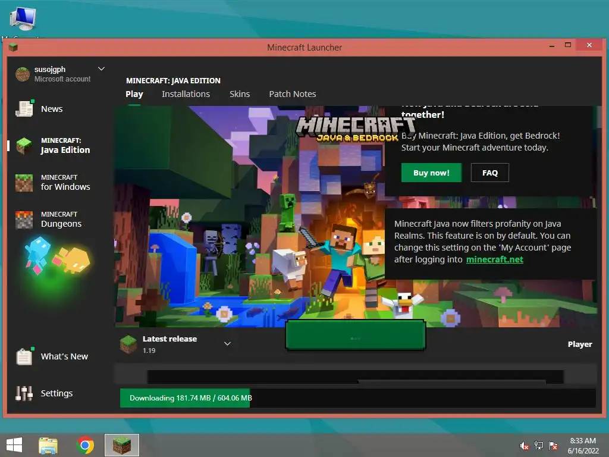Open the My Computer desktop icon
Viewport: 609px width, 457px height.
pos(23,18)
